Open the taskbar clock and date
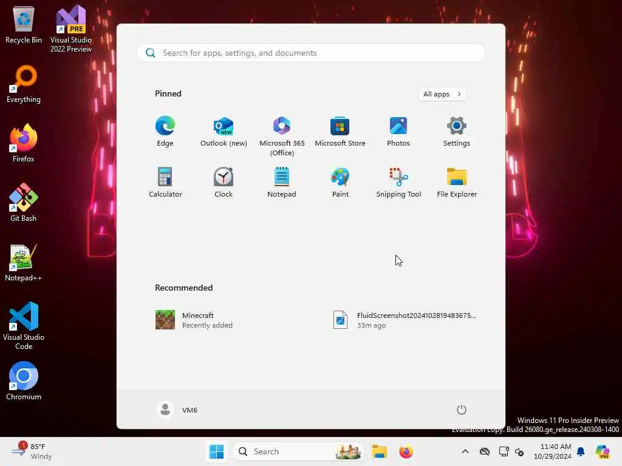The width and height of the screenshot is (622, 466). 553,451
